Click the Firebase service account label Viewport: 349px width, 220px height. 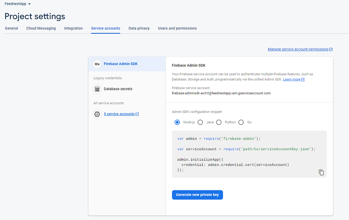tap(191, 88)
